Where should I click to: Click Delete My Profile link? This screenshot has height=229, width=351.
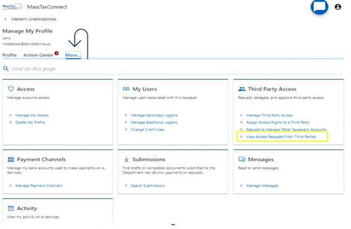click(x=30, y=123)
